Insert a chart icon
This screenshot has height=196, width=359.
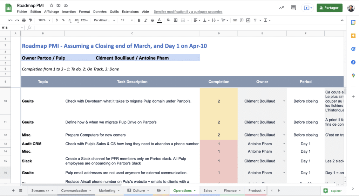248,20
